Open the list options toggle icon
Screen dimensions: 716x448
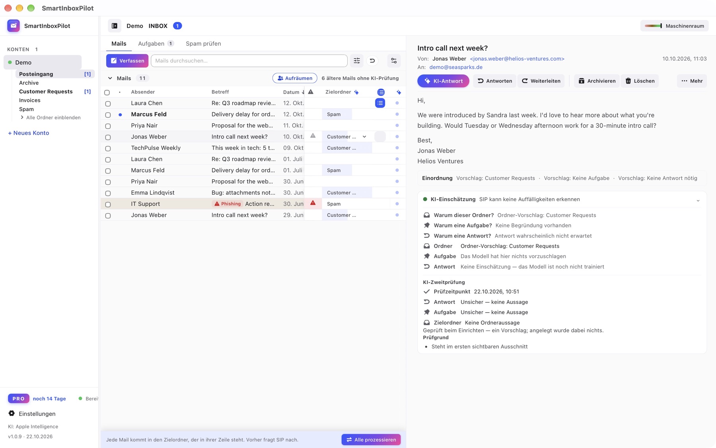point(394,61)
